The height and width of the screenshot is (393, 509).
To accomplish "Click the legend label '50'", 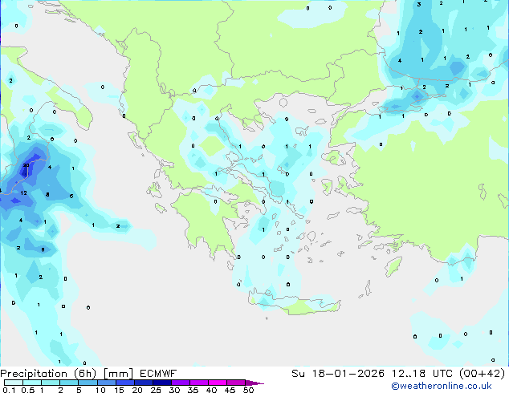I will tap(249, 390).
